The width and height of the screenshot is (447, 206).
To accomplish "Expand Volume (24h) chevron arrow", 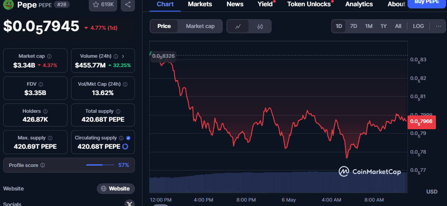I will point(123,56).
